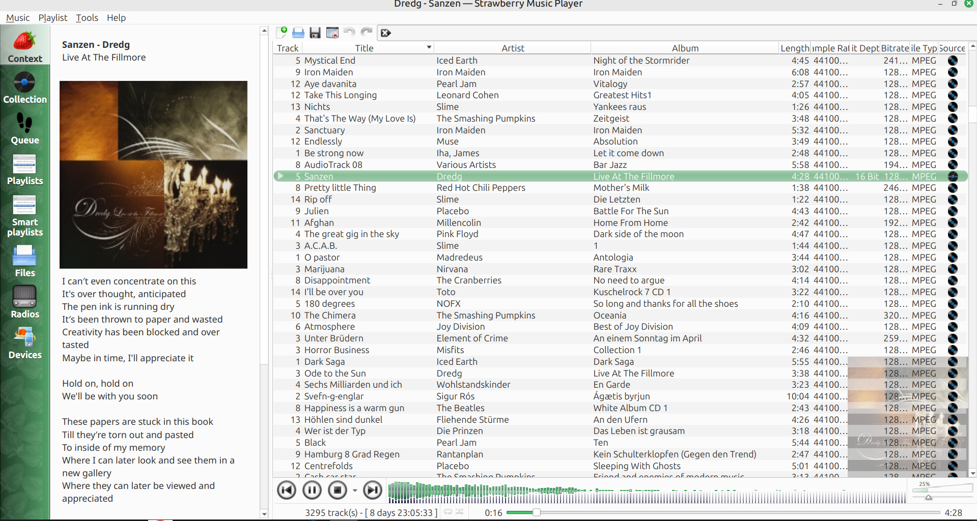Select the album cell Kuschelrock 7 CD 1
Screen dimensions: 977x521
(632, 292)
